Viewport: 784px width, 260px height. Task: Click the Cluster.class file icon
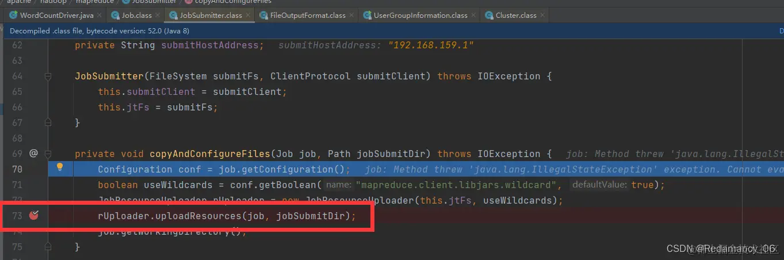(489, 16)
